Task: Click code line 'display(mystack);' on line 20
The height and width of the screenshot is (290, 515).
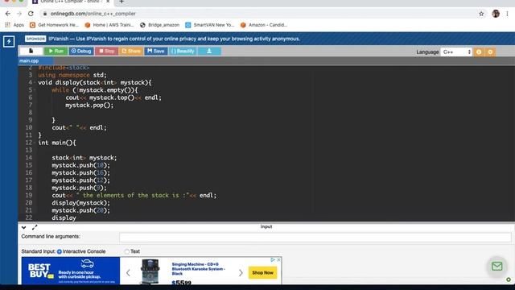Action: point(80,203)
